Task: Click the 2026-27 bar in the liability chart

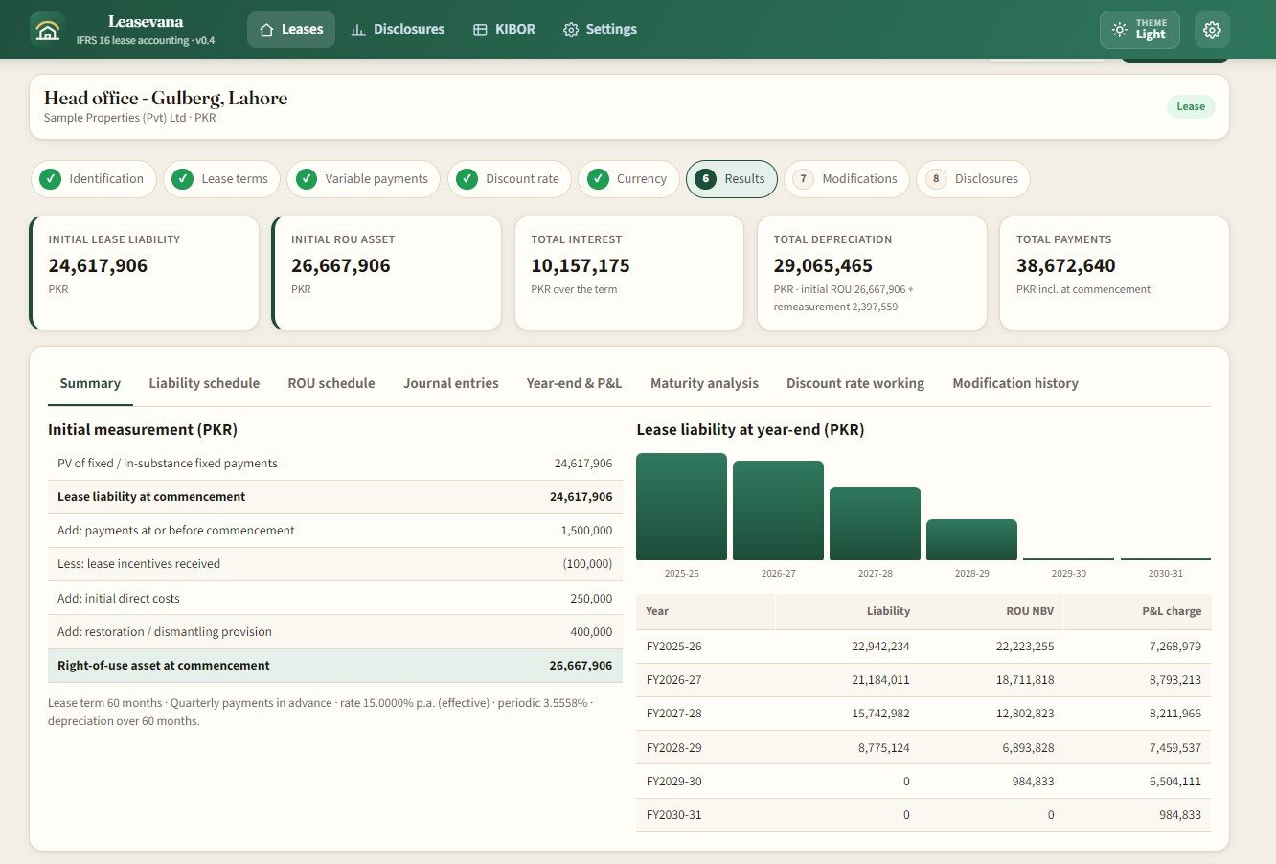Action: (x=778, y=511)
